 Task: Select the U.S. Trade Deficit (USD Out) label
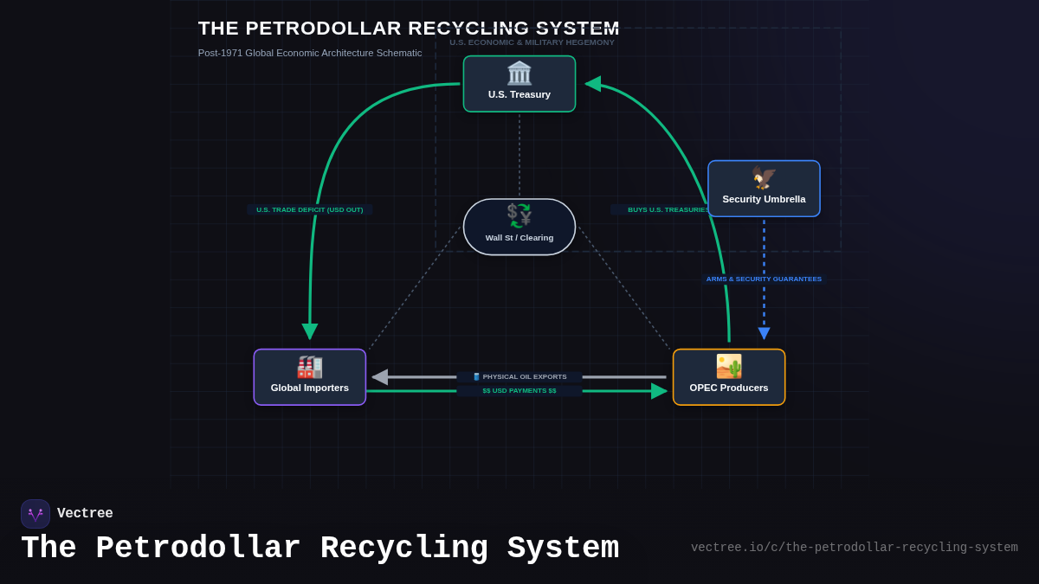[309, 209]
